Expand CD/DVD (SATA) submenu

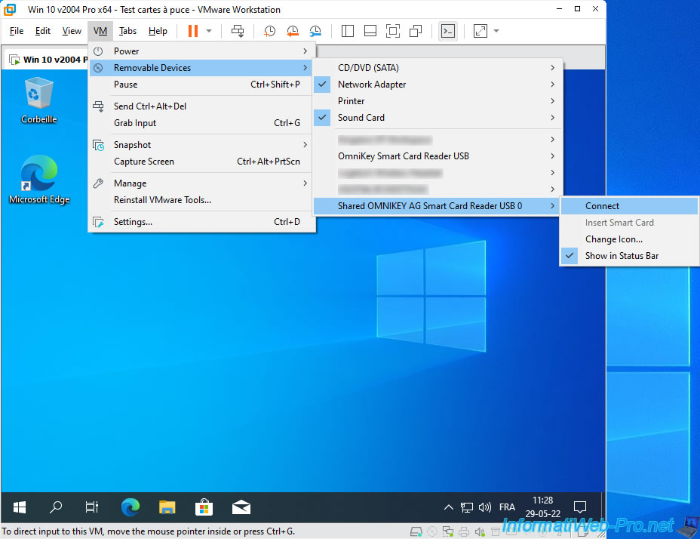tap(437, 67)
